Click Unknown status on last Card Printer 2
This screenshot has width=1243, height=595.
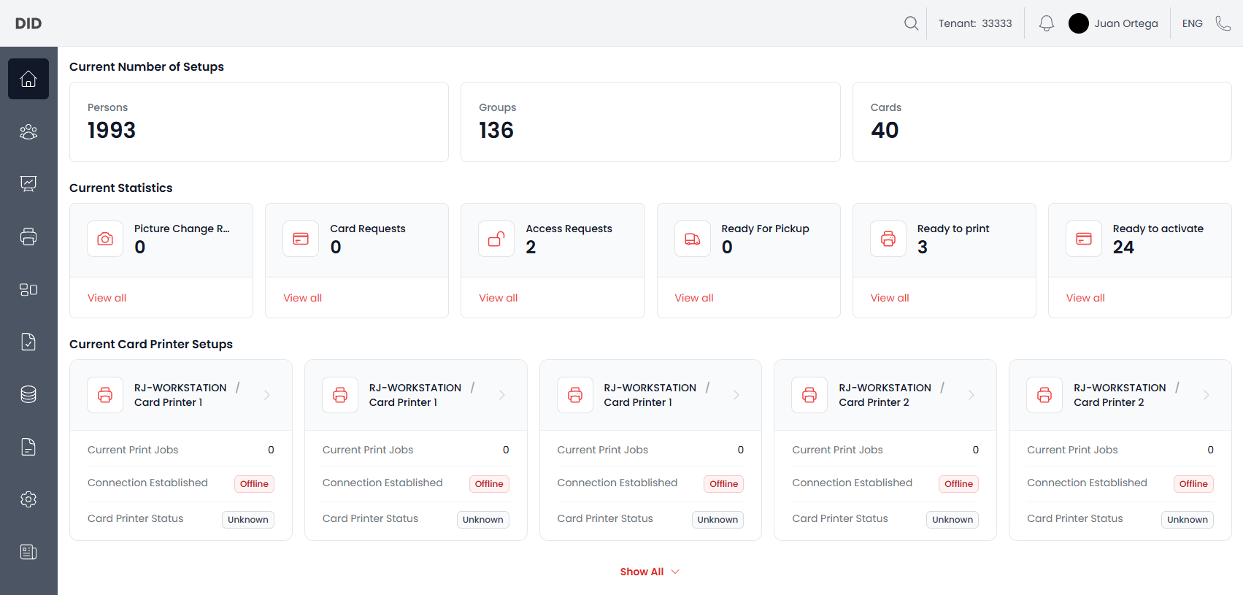1188,520
